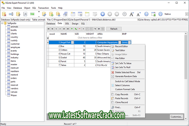Image resolution: width=189 pixels, height=126 pixels.
Task: Open settings via the gear icon
Action: coord(124,14)
